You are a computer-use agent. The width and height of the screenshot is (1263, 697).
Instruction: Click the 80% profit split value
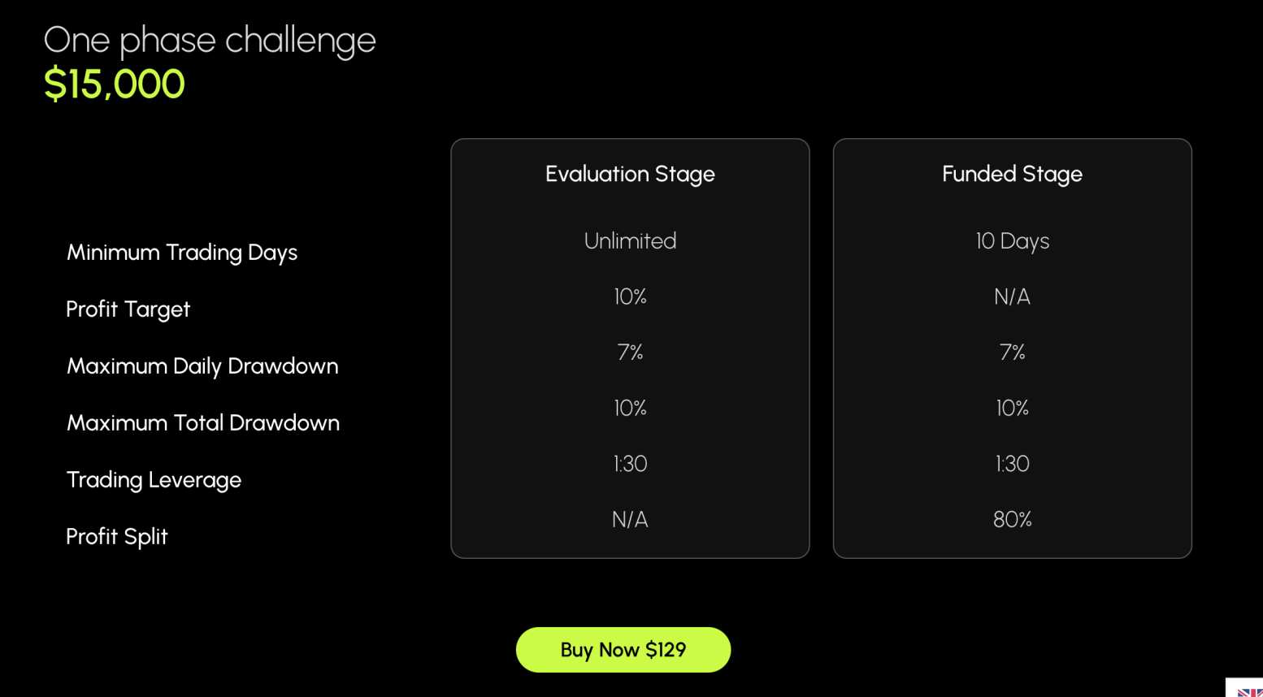pyautogui.click(x=1012, y=520)
